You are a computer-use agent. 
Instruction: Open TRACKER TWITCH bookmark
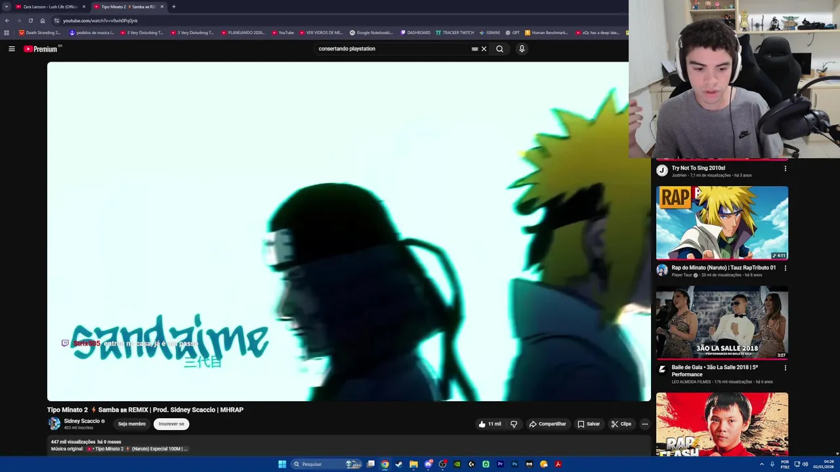click(455, 32)
